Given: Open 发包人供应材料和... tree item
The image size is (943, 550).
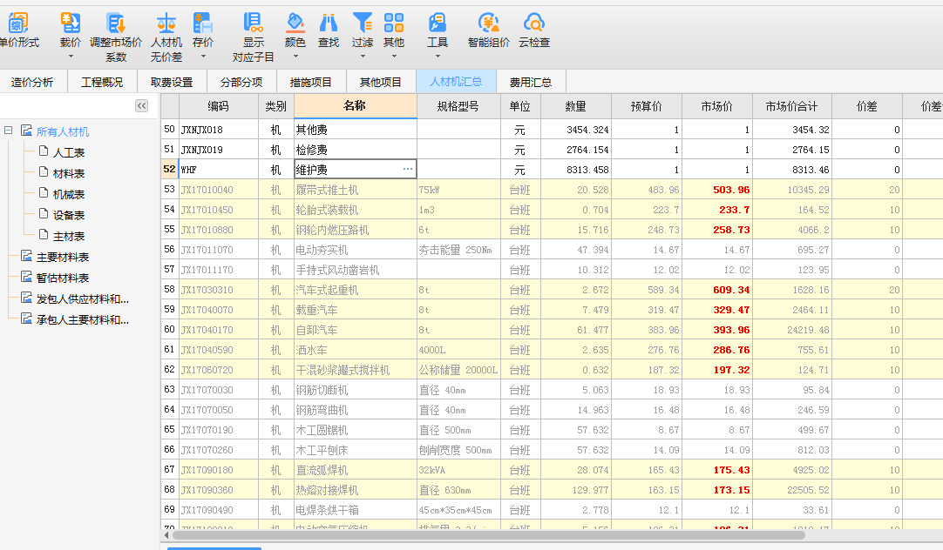Looking at the screenshot, I should (x=83, y=299).
